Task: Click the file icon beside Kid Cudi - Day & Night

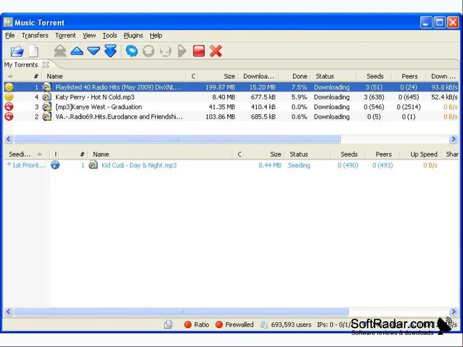Action: coord(93,165)
